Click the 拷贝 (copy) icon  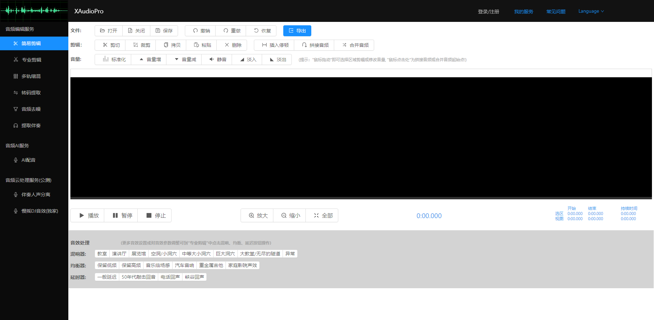pyautogui.click(x=171, y=45)
